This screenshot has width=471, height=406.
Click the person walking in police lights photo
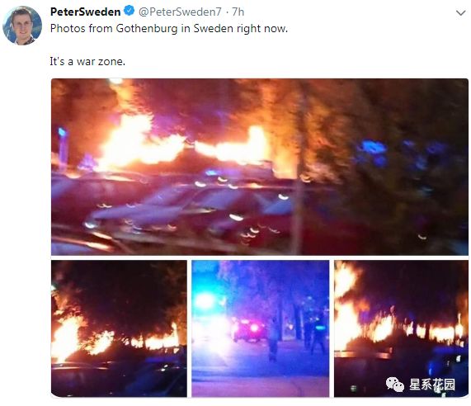pos(273,339)
